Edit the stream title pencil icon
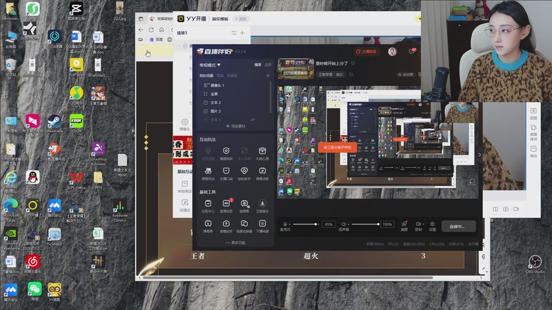Image resolution: width=552 pixels, height=310 pixels. click(x=353, y=63)
